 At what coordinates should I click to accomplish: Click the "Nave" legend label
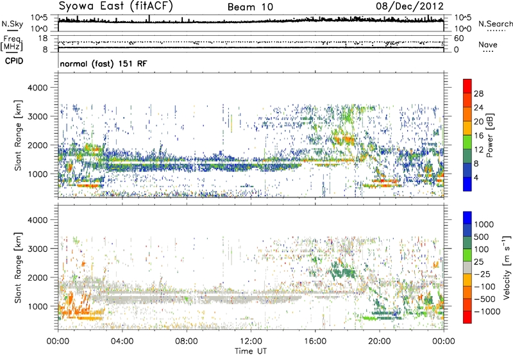[x=488, y=44]
